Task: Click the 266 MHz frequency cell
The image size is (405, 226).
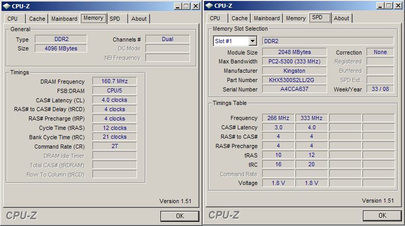Action: [278, 118]
